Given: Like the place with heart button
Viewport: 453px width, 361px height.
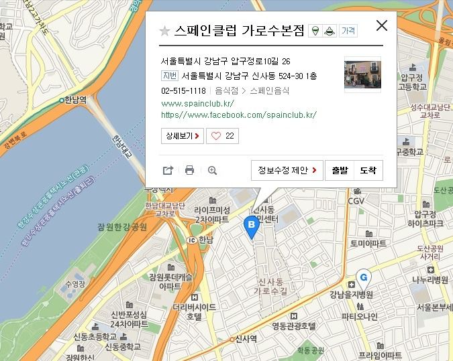Looking at the screenshot, I should (x=222, y=136).
